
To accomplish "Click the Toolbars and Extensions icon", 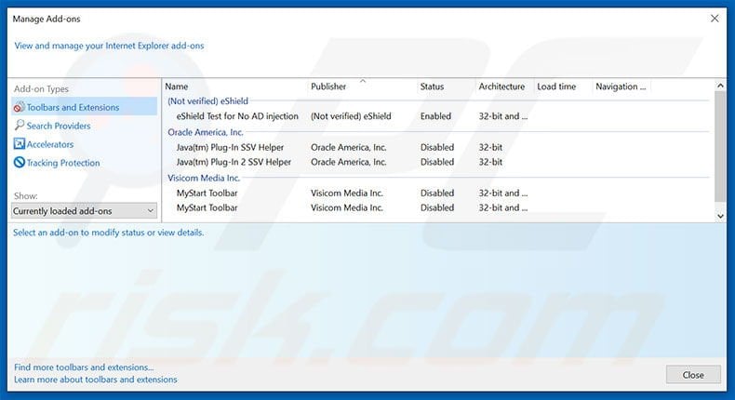I will pyautogui.click(x=19, y=108).
